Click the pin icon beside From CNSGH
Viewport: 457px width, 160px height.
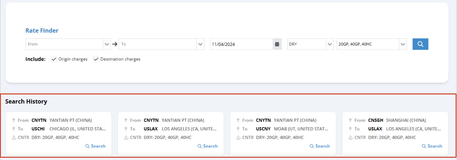coord(350,120)
